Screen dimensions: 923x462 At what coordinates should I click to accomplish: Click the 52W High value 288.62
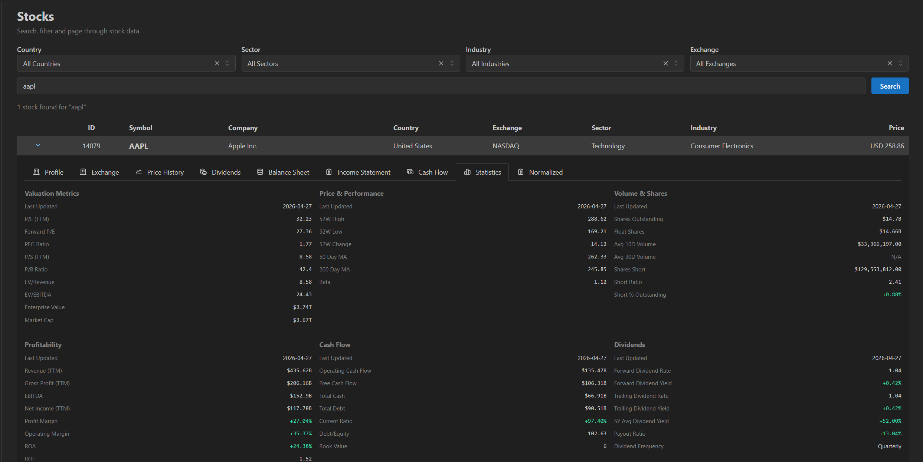(597, 219)
